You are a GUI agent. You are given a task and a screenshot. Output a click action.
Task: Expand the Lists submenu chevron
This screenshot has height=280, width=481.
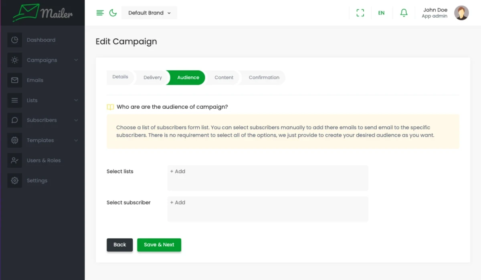pyautogui.click(x=76, y=100)
